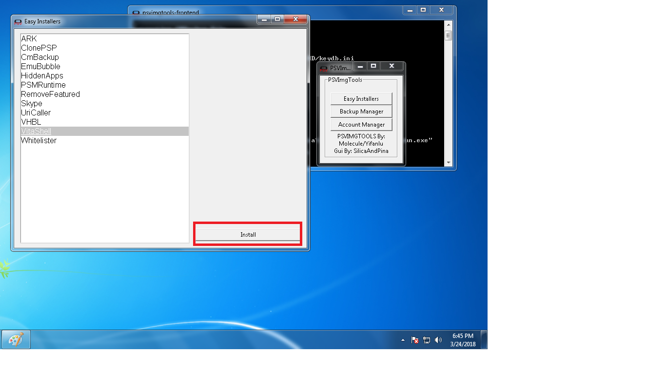This screenshot has width=666, height=374.
Task: Open the taskbar clock and date
Action: coord(462,339)
